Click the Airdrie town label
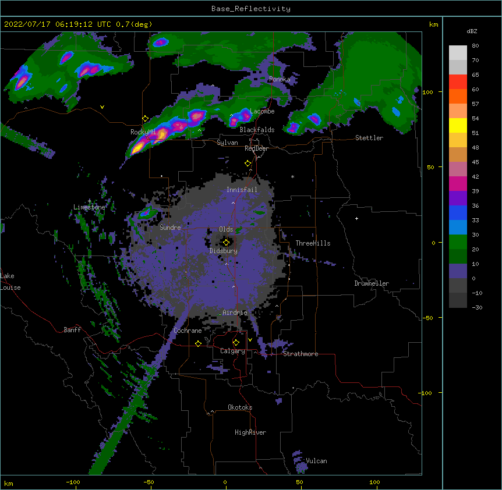The width and height of the screenshot is (502, 490). click(x=235, y=313)
